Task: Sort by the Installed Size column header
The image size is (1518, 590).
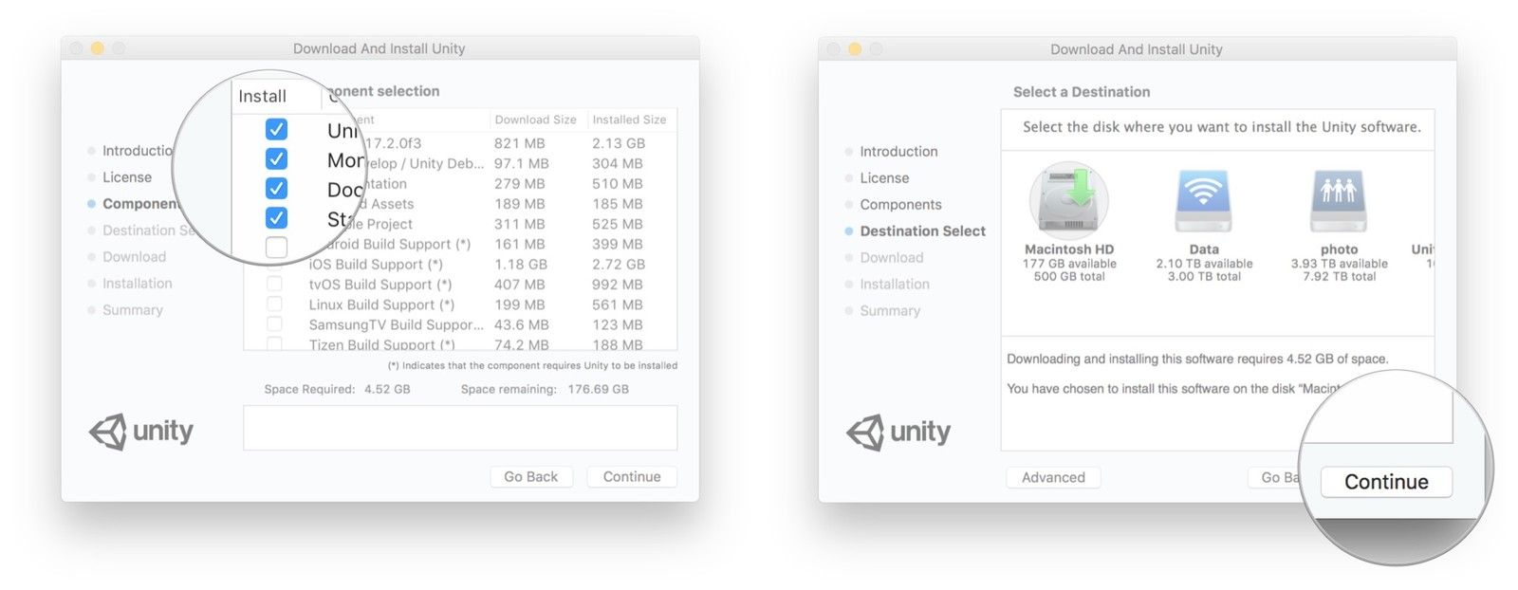Action: [x=629, y=120]
